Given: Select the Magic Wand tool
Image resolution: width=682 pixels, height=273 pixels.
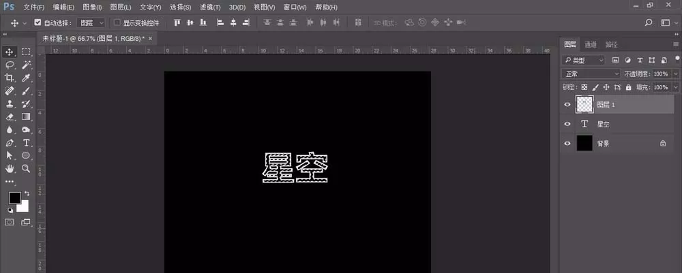Looking at the screenshot, I should click(26, 65).
